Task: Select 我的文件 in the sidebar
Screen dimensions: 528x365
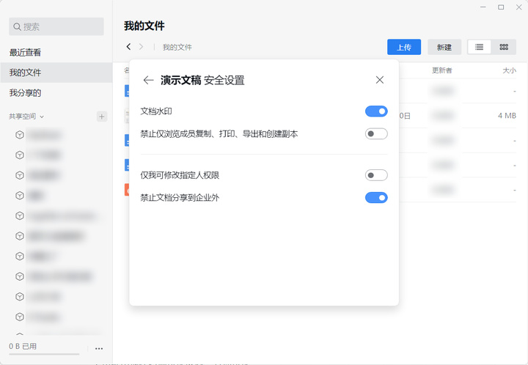Action: (56, 73)
